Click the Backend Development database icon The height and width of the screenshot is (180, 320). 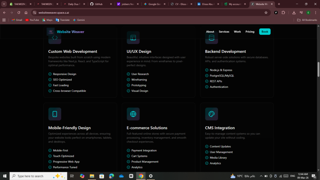coord(212,37)
